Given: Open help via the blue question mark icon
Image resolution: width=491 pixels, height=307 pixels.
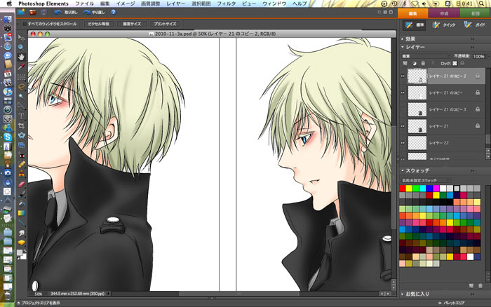Looking at the screenshot, I should click(114, 12).
